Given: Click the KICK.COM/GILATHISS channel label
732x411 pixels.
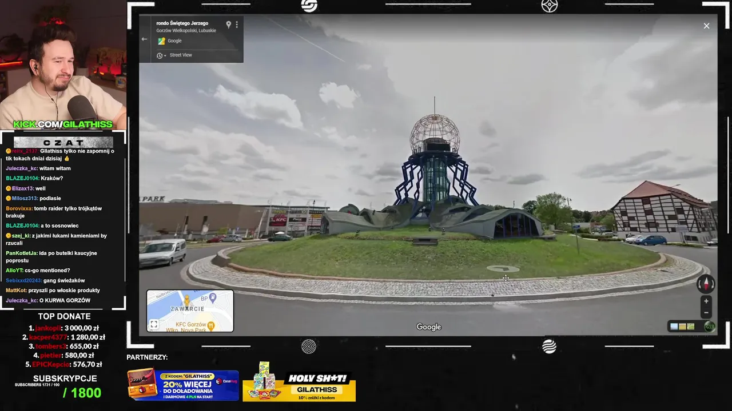Looking at the screenshot, I should tap(63, 124).
